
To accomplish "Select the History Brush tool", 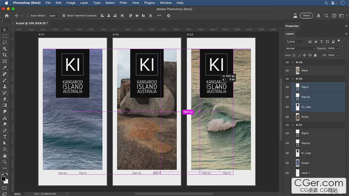I will pyautogui.click(x=4, y=93).
